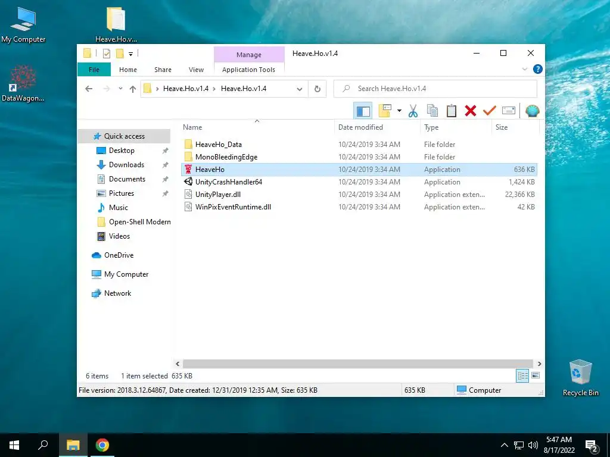
Task: Click the red X Delete icon
Action: 471,111
